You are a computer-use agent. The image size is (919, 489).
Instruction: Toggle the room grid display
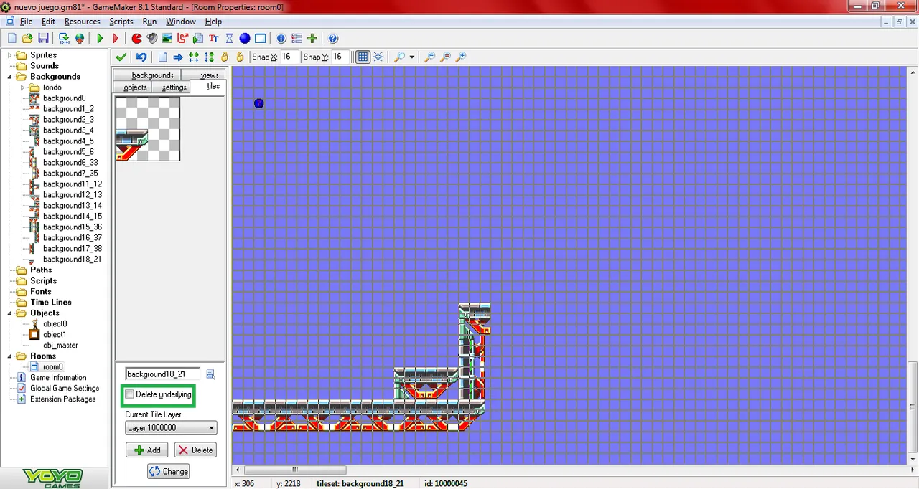[363, 57]
